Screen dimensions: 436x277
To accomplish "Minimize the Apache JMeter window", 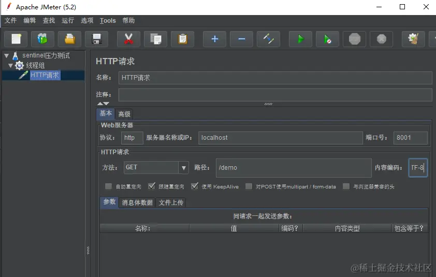I will (379, 7).
